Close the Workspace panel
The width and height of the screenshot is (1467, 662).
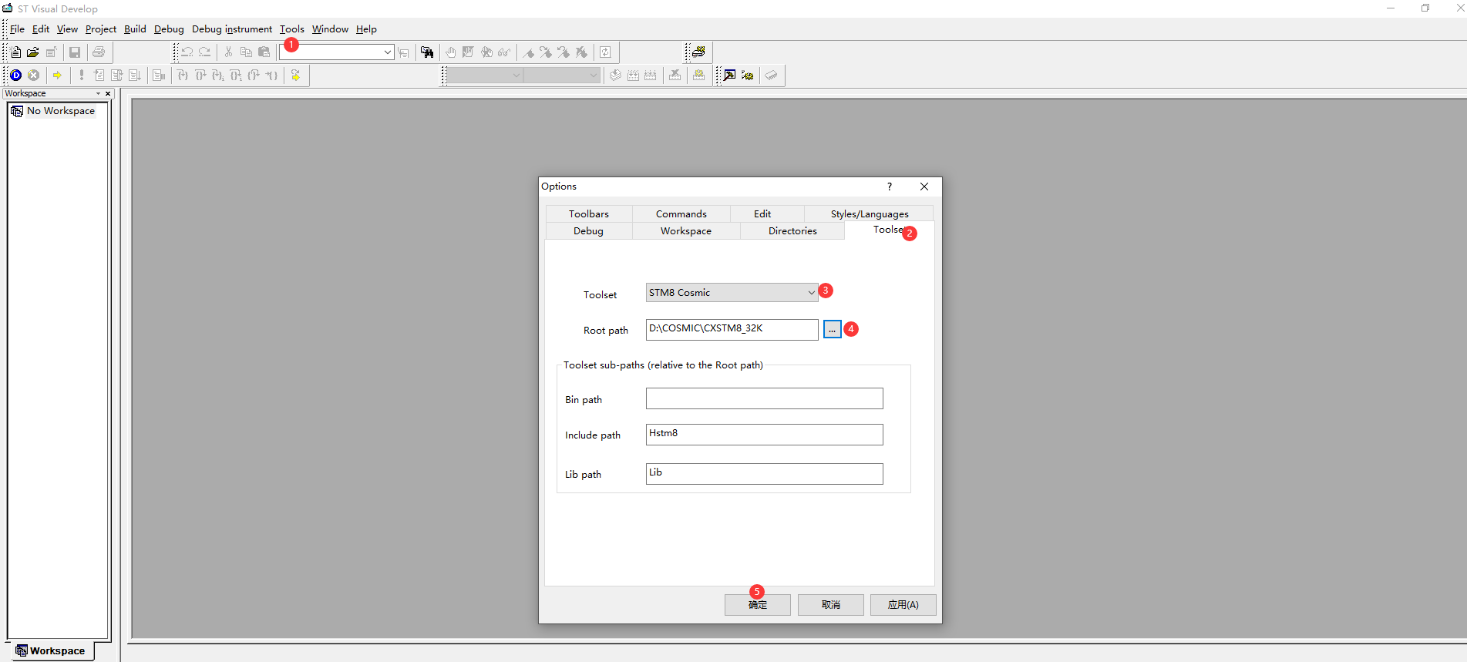click(x=108, y=93)
